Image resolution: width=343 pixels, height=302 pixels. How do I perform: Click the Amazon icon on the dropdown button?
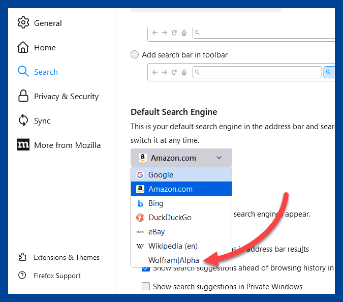(x=143, y=158)
